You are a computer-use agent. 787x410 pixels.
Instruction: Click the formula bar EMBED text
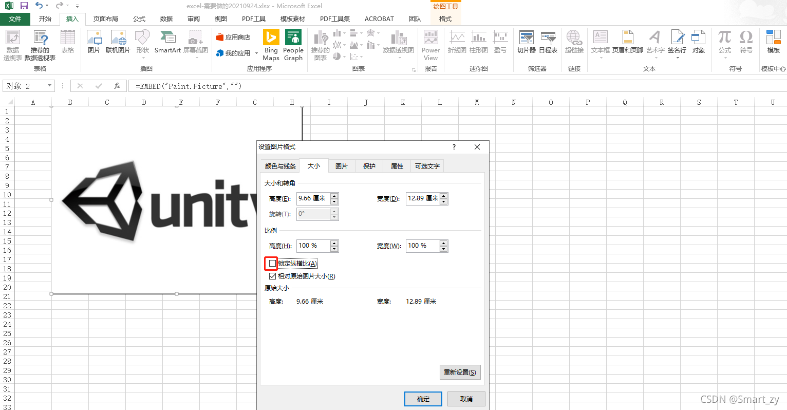(x=189, y=86)
